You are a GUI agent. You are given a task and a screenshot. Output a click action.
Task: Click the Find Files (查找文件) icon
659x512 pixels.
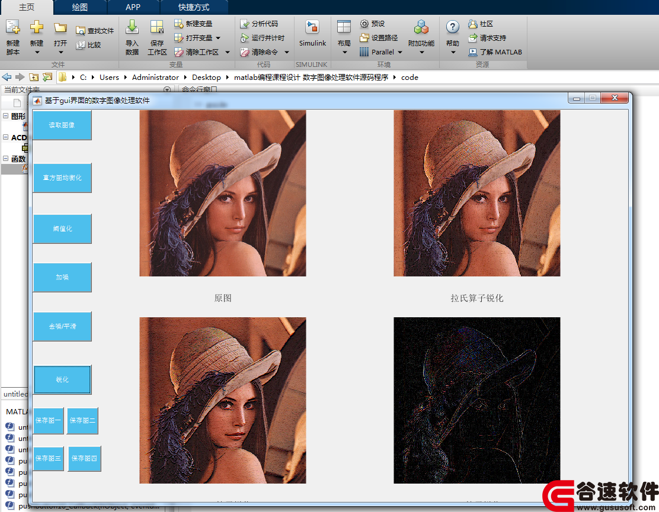(x=80, y=31)
